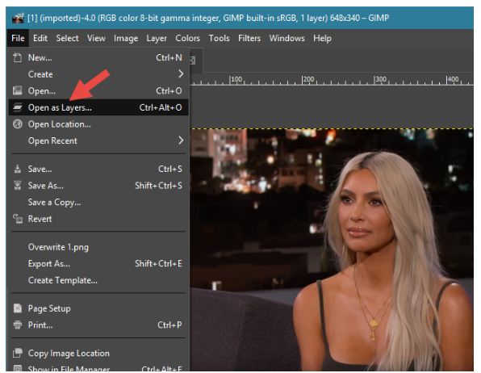Click the Open Location globe icon
Screen dimensions: 481x373
18,124
